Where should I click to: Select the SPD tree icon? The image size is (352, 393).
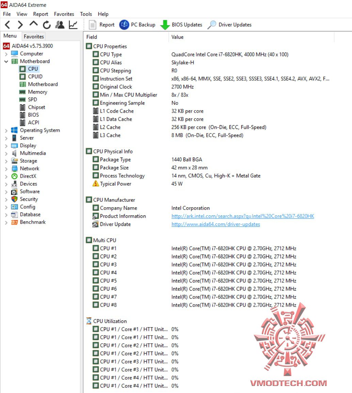pos(22,99)
